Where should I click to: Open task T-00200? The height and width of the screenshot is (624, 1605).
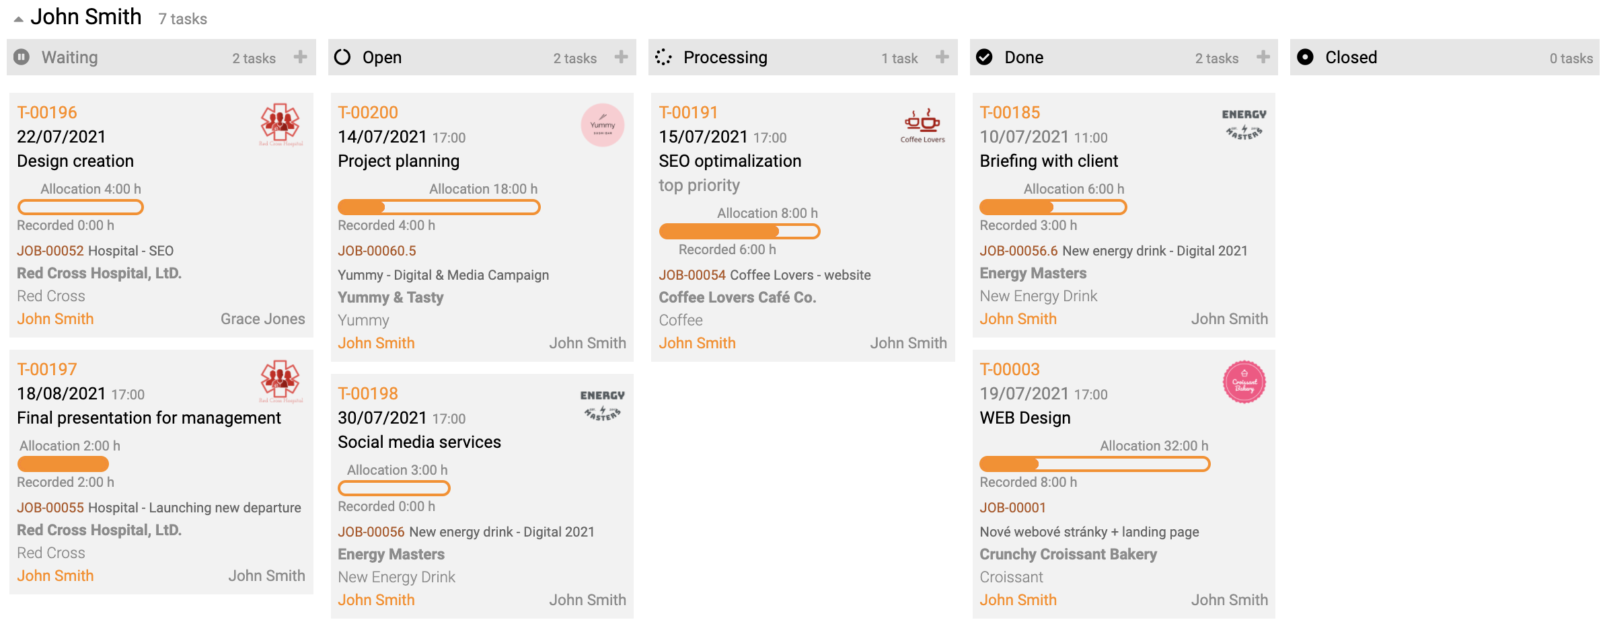(x=368, y=112)
